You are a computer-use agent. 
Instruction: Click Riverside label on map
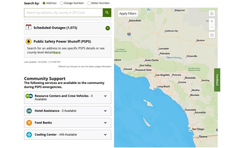pyautogui.click(x=190, y=78)
